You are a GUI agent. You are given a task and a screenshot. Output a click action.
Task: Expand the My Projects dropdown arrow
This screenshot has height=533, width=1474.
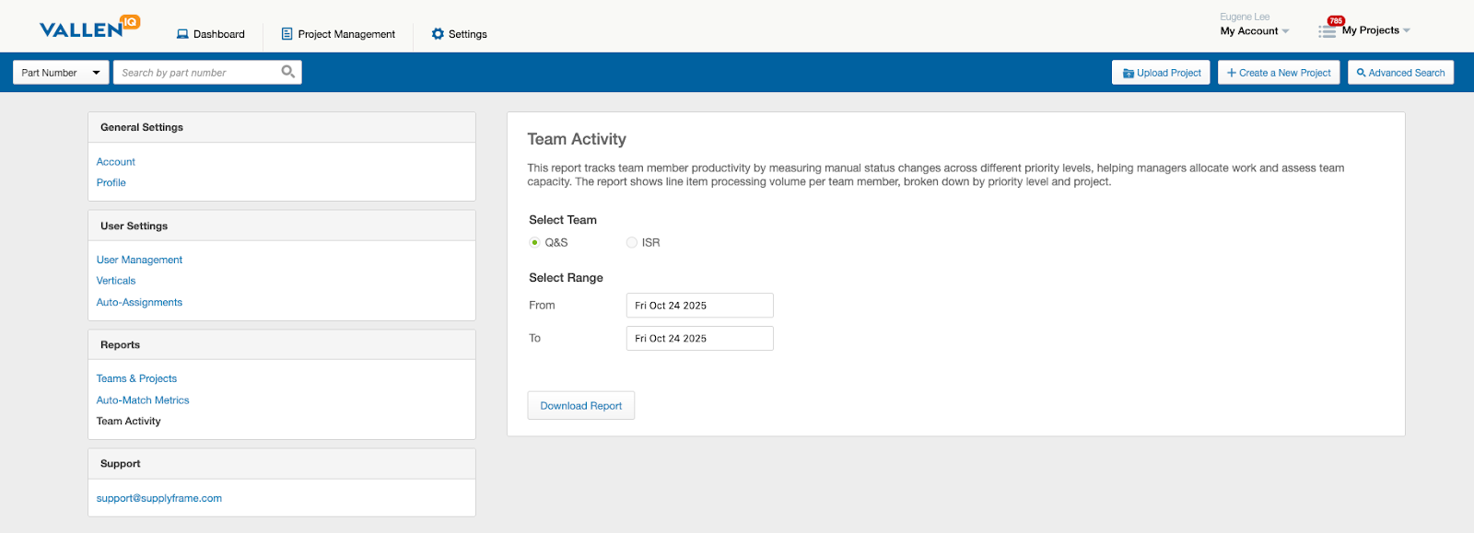click(x=1407, y=30)
